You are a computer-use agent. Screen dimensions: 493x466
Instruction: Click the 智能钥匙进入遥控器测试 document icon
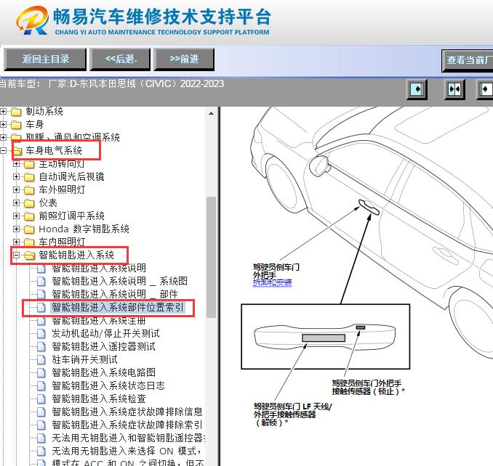[41, 347]
